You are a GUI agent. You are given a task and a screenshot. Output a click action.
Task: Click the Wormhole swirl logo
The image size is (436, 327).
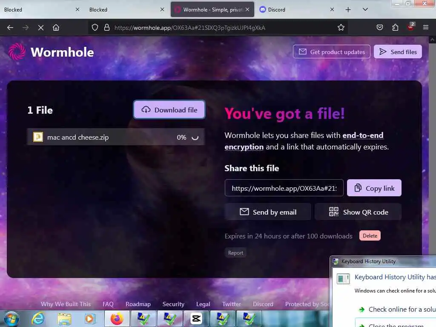coord(17,52)
